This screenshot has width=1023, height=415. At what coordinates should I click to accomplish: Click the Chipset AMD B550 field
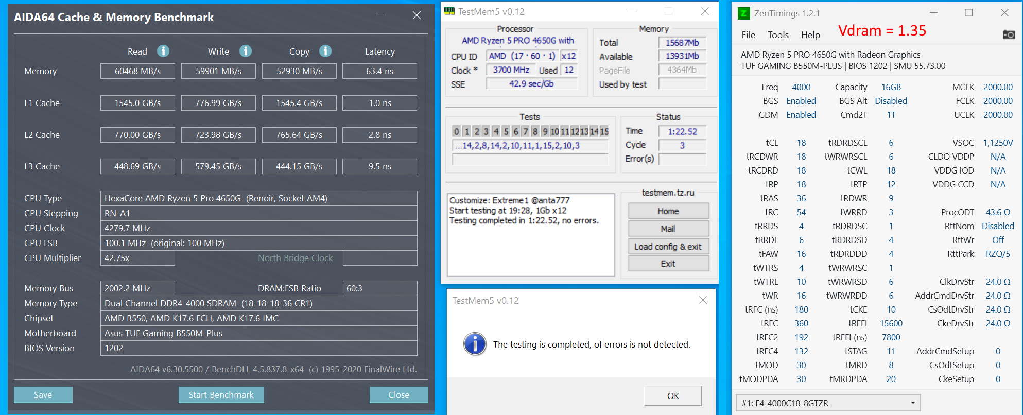click(x=258, y=318)
